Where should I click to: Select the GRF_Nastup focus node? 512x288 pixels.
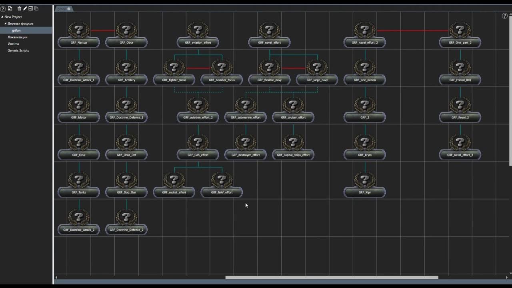(x=79, y=35)
